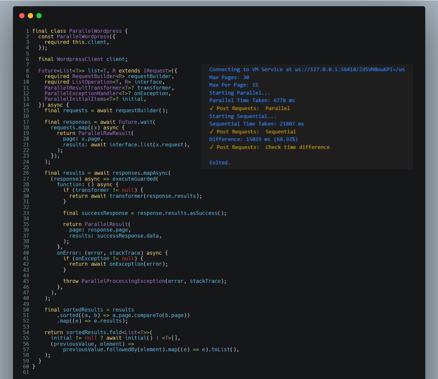Image resolution: width=438 pixels, height=379 pixels.
Task: Click the 'Check time difference' result line
Action: tap(269, 147)
